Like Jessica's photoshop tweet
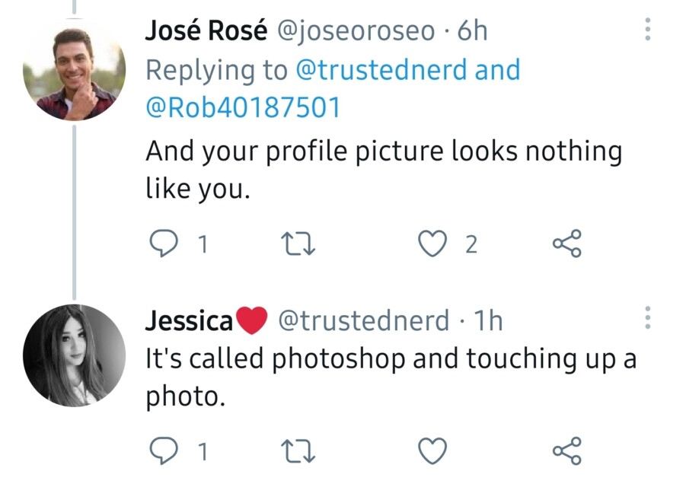Screen dimensions: 686x487 tap(432, 450)
